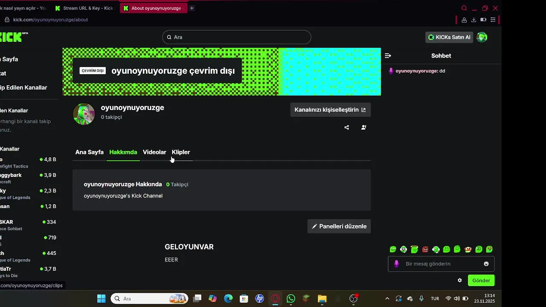Click the share channel icon
Viewport: 546px width, 307px height.
[x=347, y=127]
